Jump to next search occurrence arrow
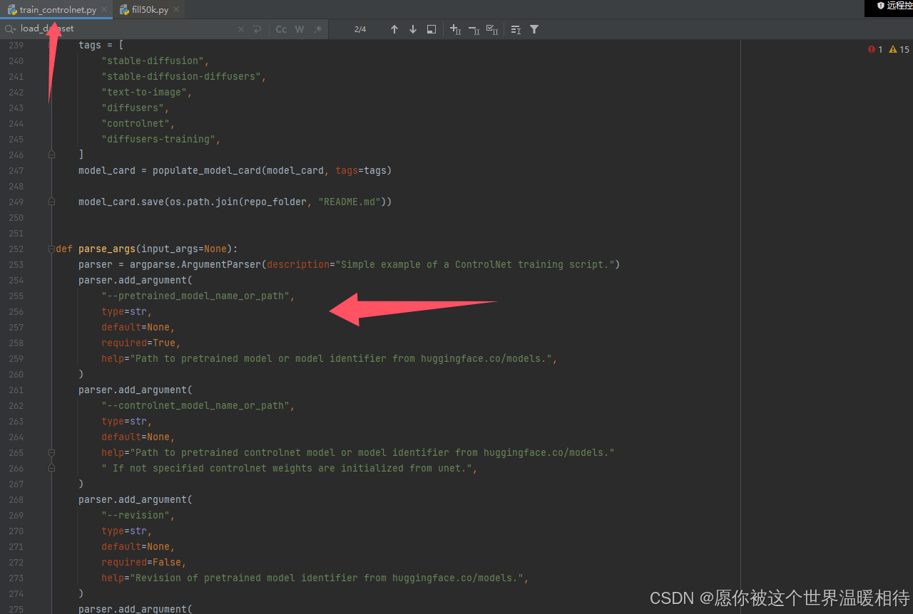The width and height of the screenshot is (913, 614). click(x=413, y=29)
